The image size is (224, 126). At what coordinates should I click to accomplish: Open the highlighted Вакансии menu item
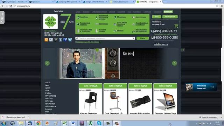tap(168, 12)
